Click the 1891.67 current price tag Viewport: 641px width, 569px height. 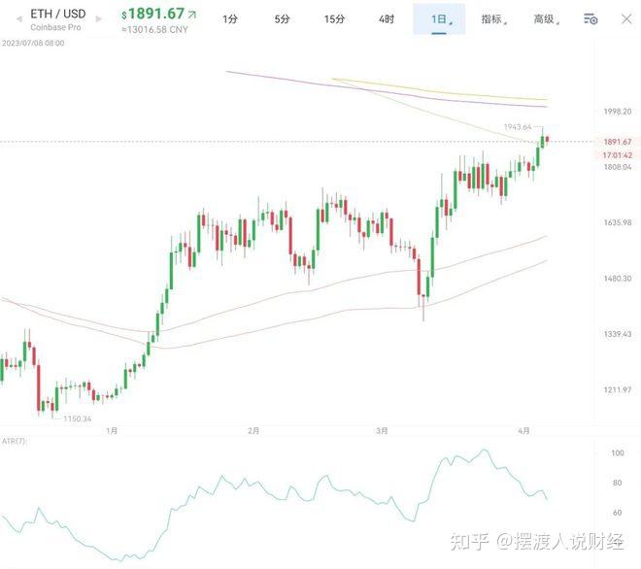tap(617, 142)
